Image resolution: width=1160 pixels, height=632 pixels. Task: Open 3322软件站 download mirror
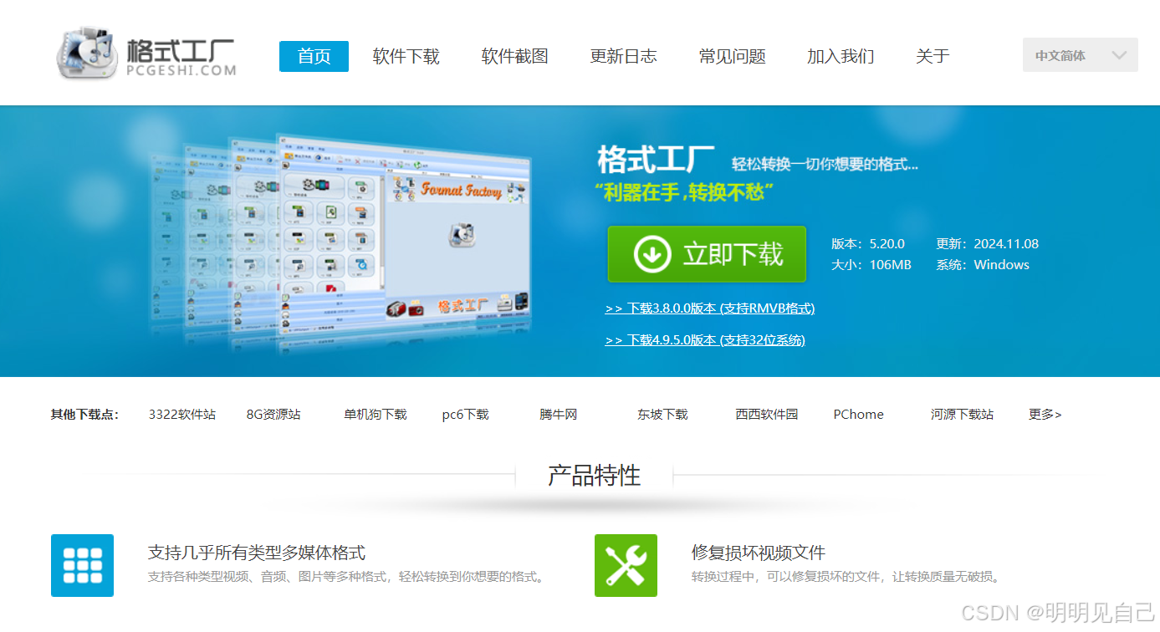tap(181, 414)
